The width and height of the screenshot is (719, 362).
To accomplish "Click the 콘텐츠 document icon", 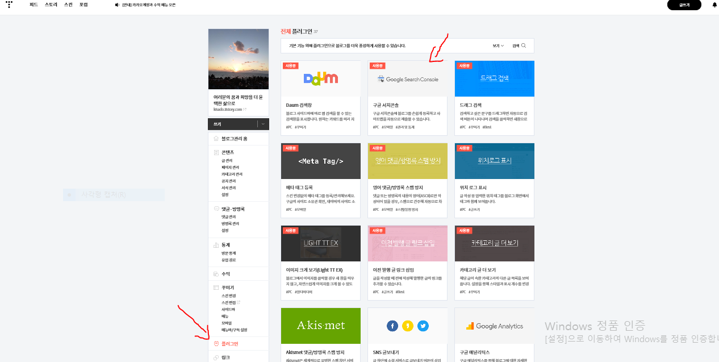I will click(216, 152).
